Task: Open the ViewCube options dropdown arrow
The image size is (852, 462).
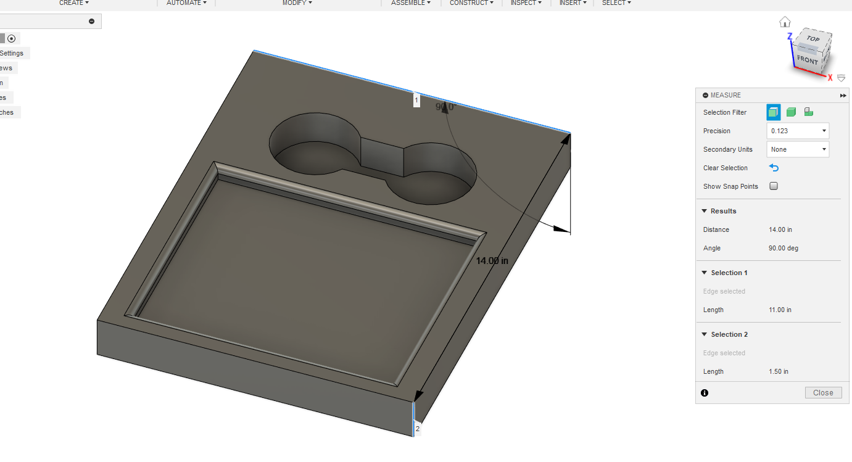Action: click(841, 78)
